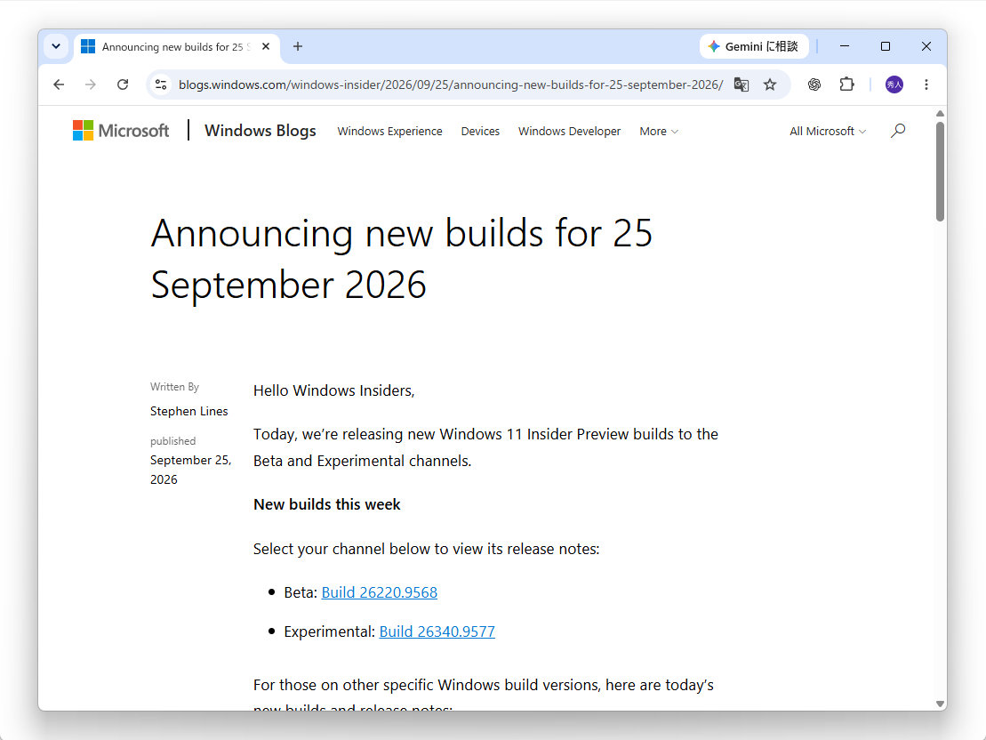The width and height of the screenshot is (986, 740).
Task: Click the author name Stephen Lines
Action: click(188, 411)
